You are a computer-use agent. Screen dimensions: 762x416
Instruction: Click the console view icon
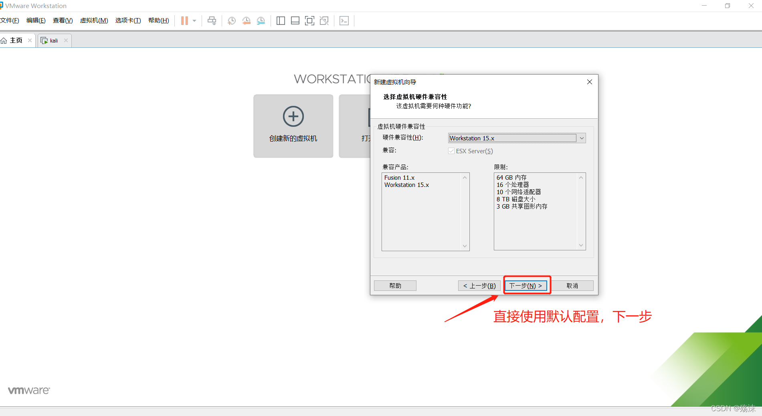(x=344, y=21)
